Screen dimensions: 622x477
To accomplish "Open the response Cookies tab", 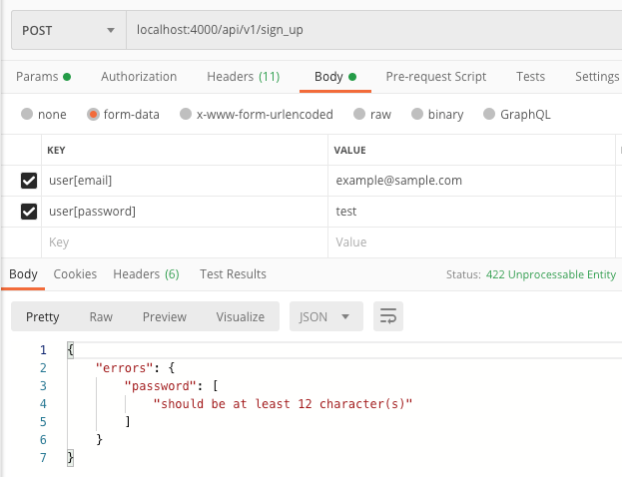I will tap(75, 274).
